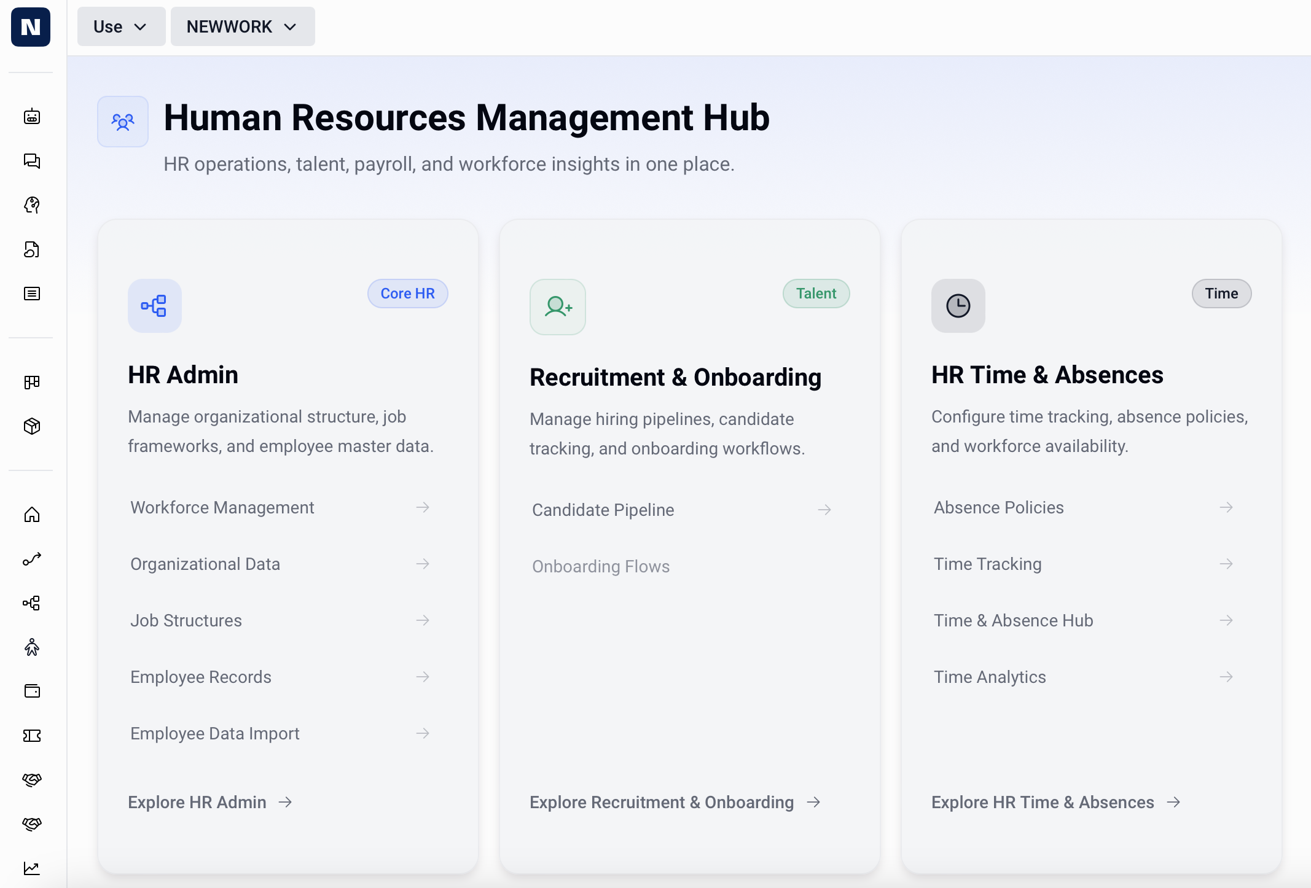Open the document search sidebar icon
Screen dimensions: 1311x888
(32, 249)
